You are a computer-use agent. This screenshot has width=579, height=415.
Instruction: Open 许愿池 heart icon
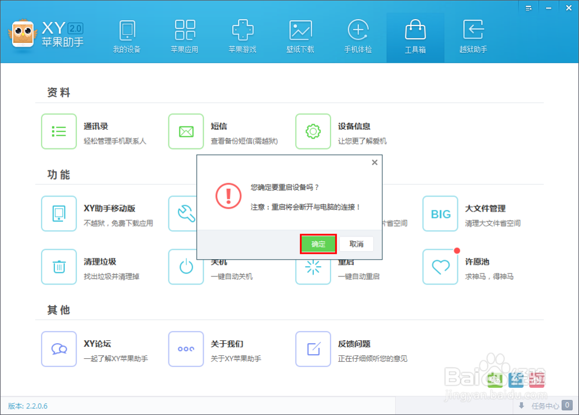click(440, 267)
